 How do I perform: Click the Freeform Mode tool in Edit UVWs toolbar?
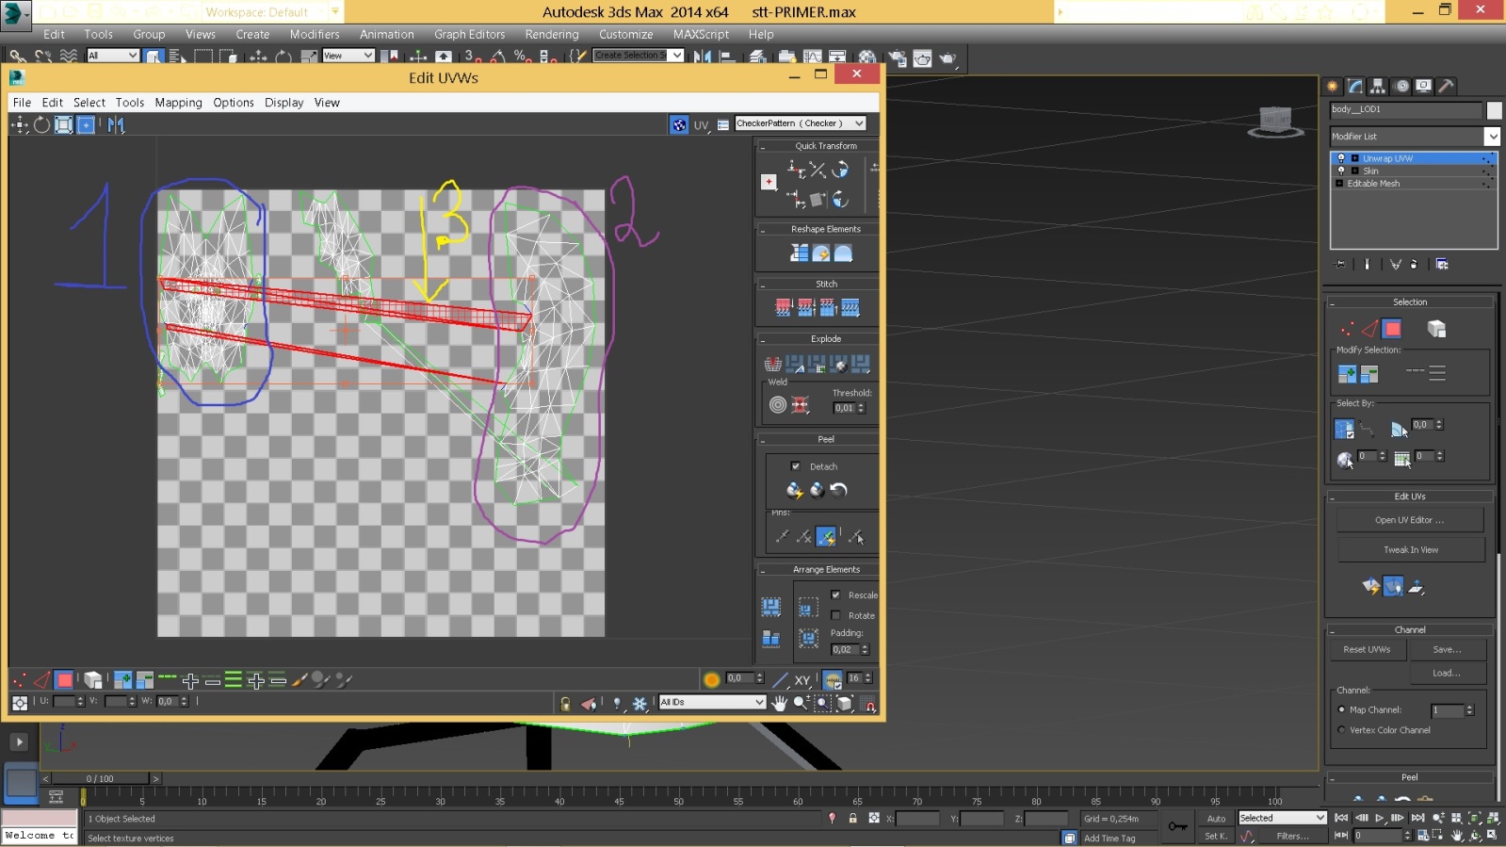86,124
